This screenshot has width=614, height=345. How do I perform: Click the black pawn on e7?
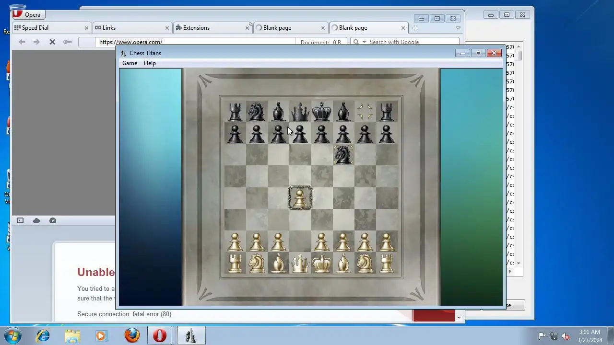pos(321,134)
